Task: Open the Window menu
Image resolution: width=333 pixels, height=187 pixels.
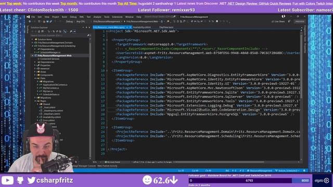Action: tap(129, 17)
